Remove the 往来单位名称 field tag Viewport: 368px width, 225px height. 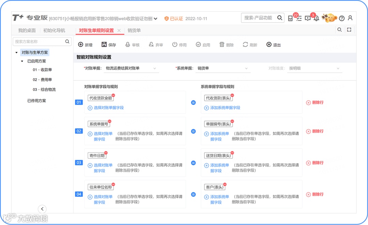pos(113,184)
